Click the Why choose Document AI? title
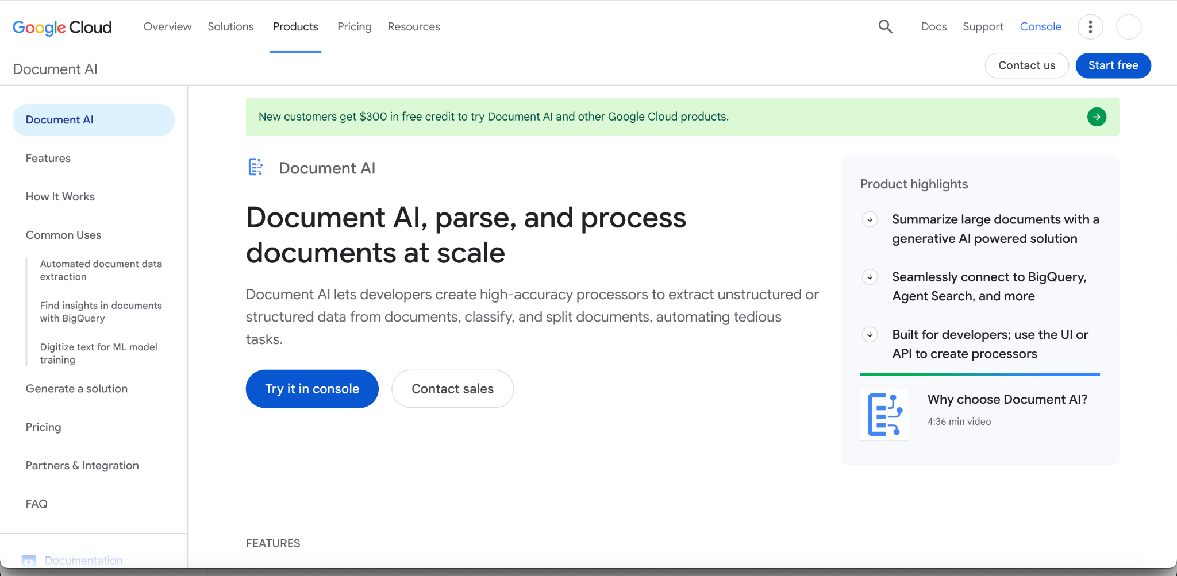1177x576 pixels. 1007,400
